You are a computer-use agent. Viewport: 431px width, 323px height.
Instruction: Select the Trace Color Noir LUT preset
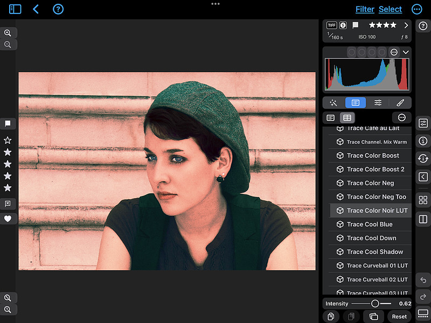[x=371, y=210]
